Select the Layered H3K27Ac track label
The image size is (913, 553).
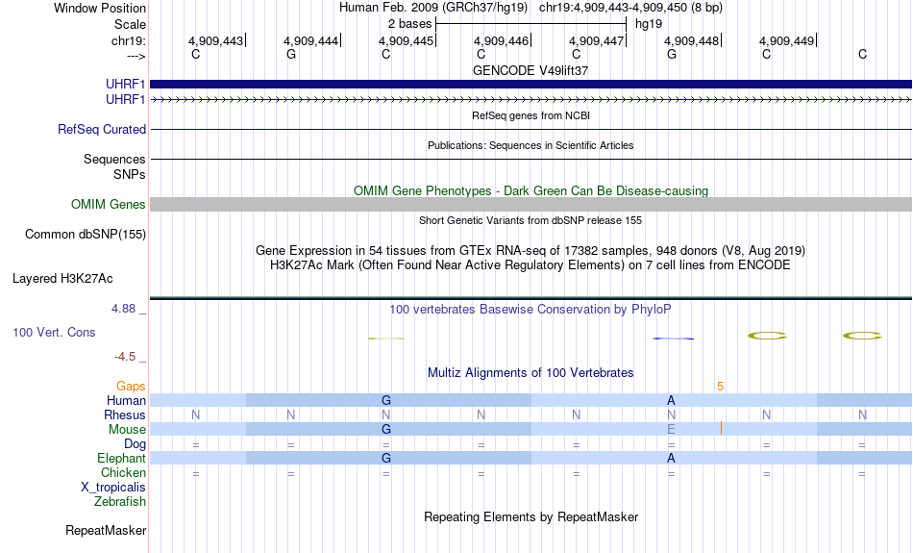[x=62, y=279]
